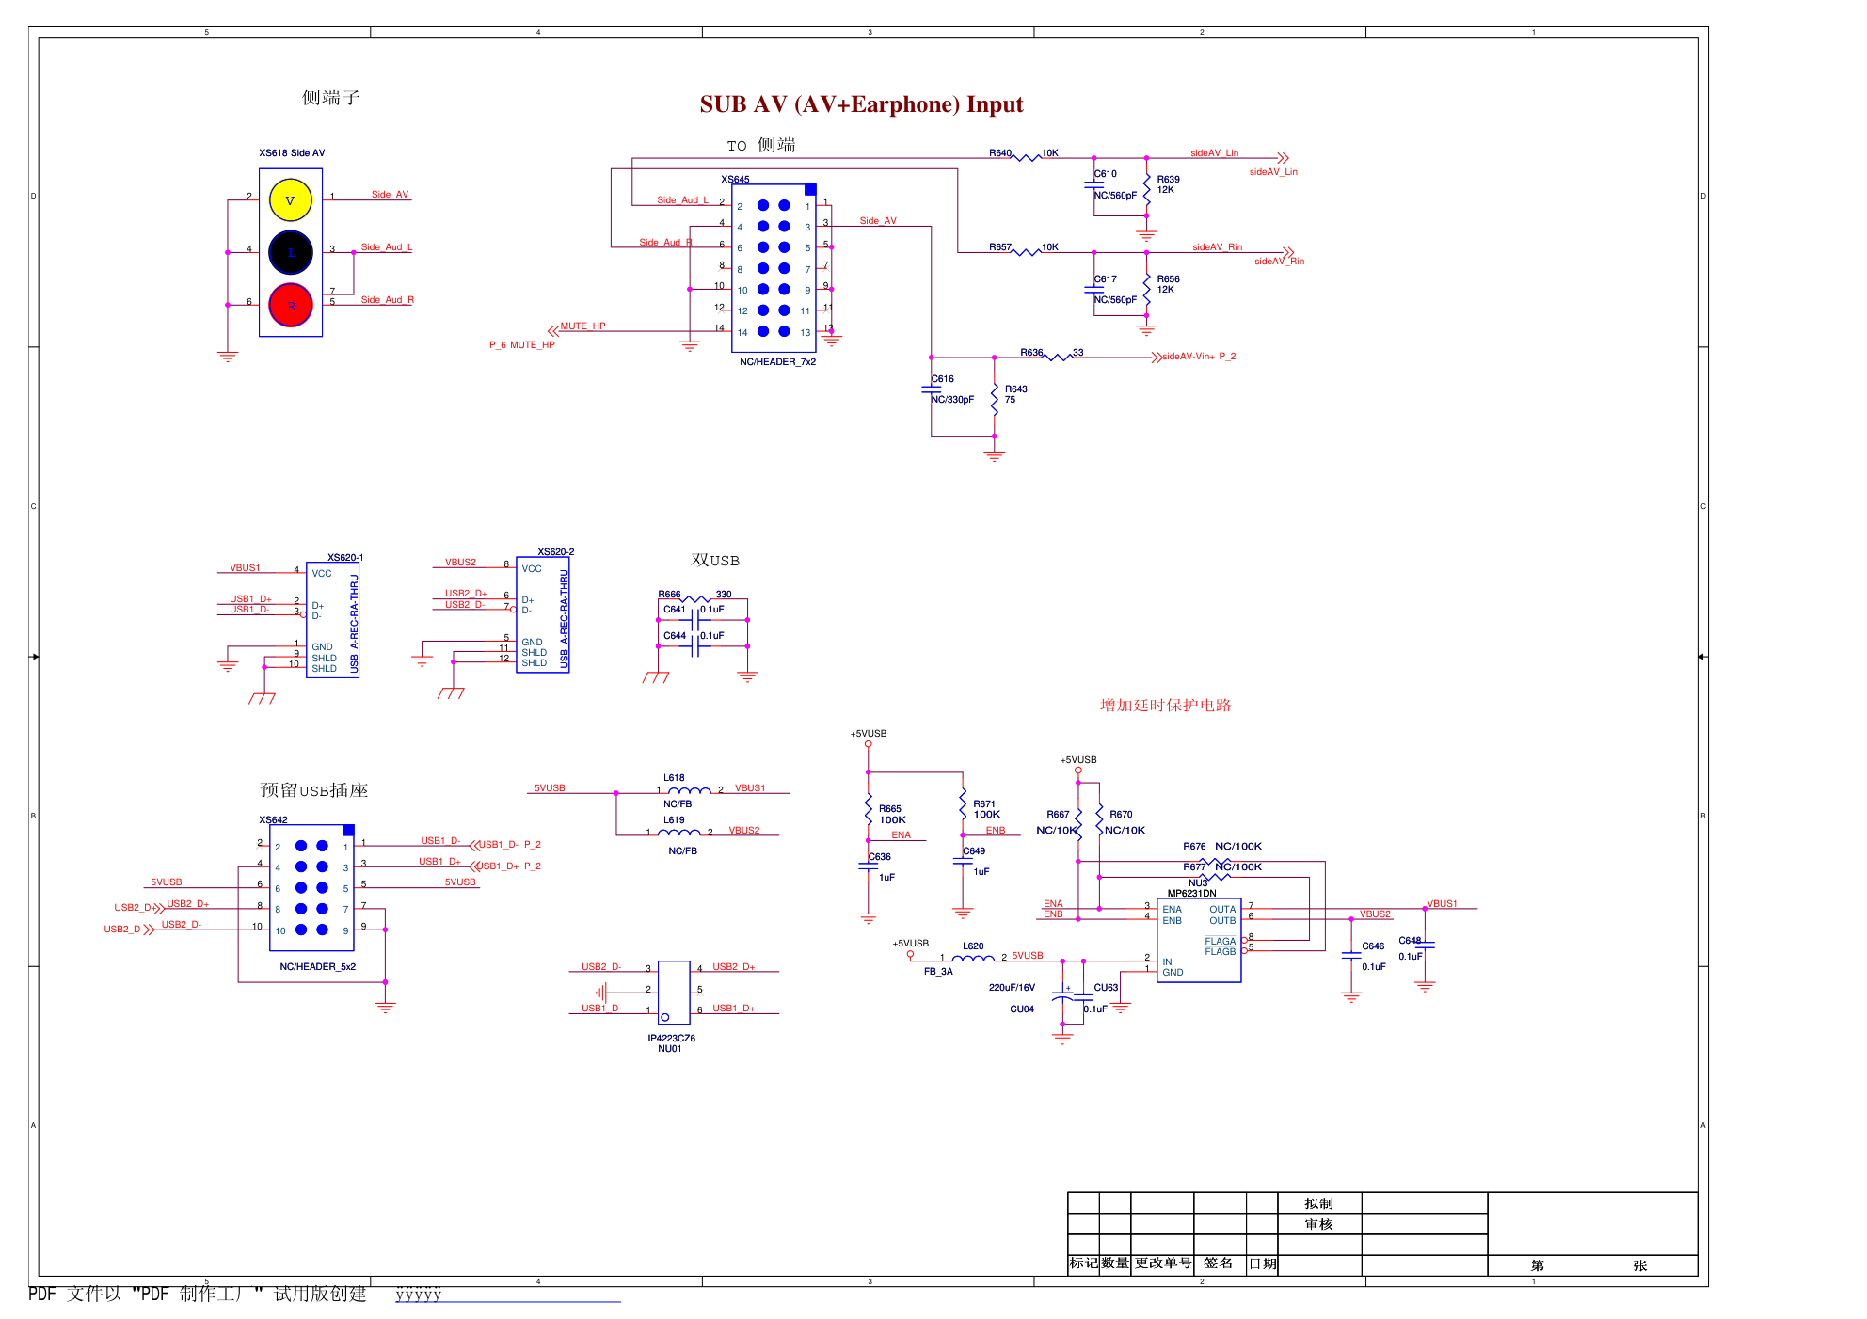The height and width of the screenshot is (1319, 1867).
Task: Select capacitor label C617
Action: 1106,278
